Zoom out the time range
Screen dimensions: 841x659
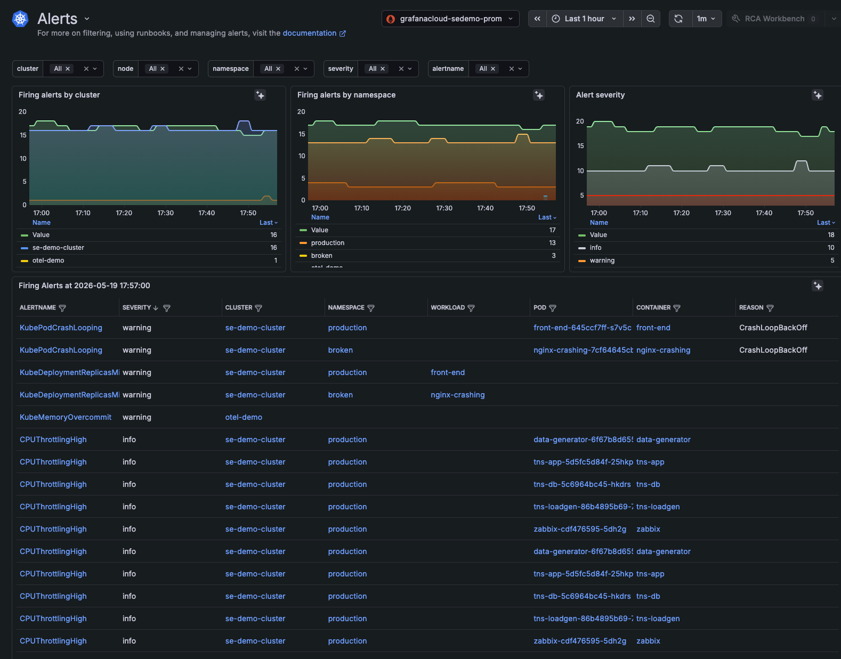[651, 19]
